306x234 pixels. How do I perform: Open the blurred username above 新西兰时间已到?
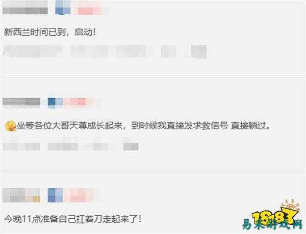(x=25, y=7)
